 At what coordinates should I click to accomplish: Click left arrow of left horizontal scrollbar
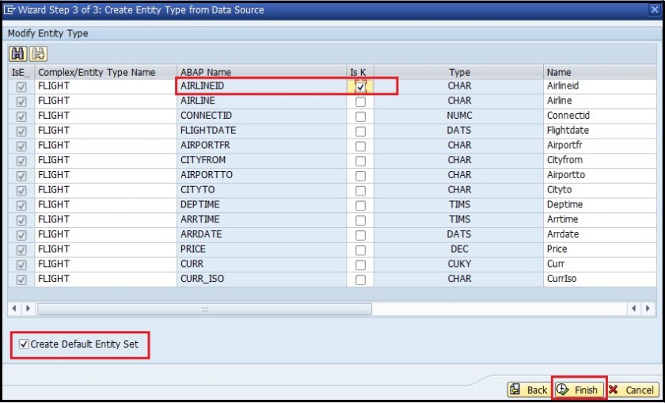click(x=14, y=309)
